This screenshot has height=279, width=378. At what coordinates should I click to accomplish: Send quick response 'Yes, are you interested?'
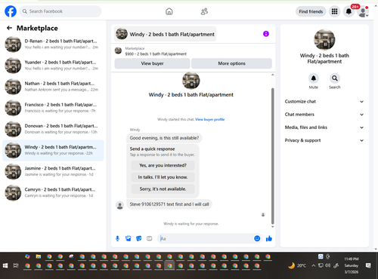pos(163,165)
